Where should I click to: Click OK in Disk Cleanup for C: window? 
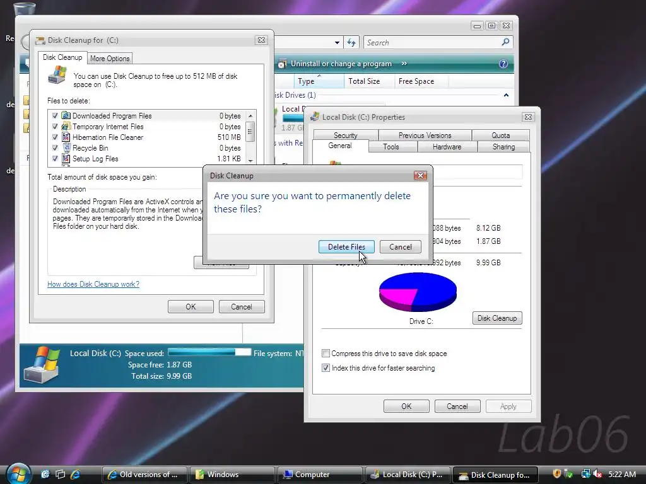point(191,307)
